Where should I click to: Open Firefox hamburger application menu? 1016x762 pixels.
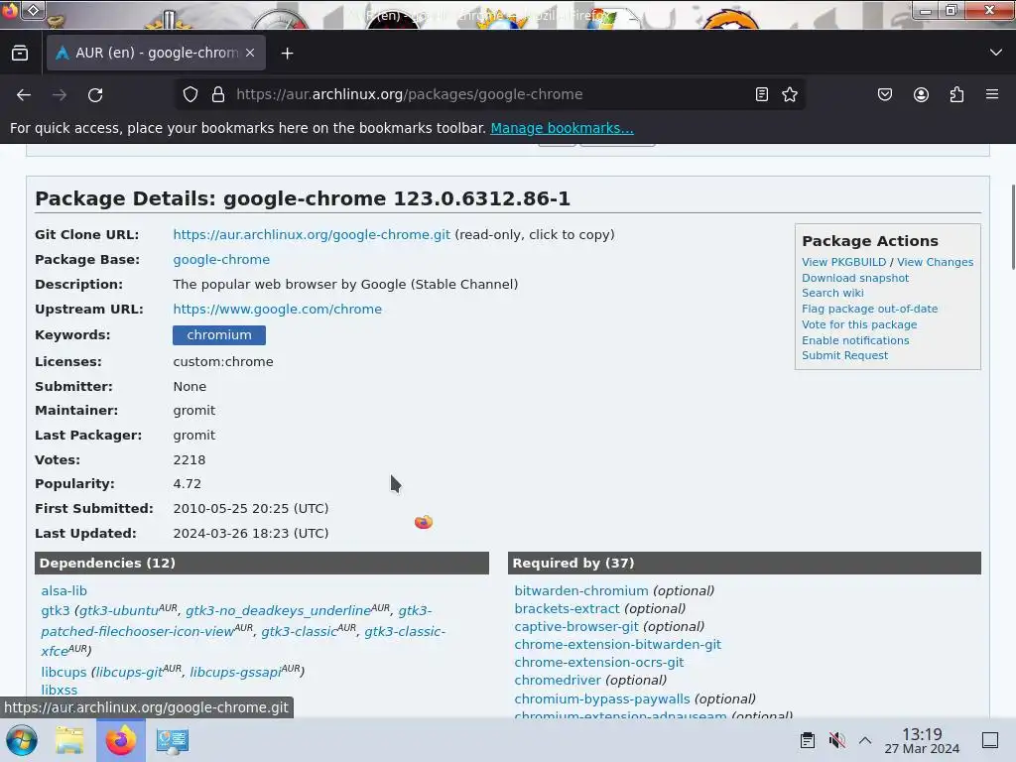point(992,94)
